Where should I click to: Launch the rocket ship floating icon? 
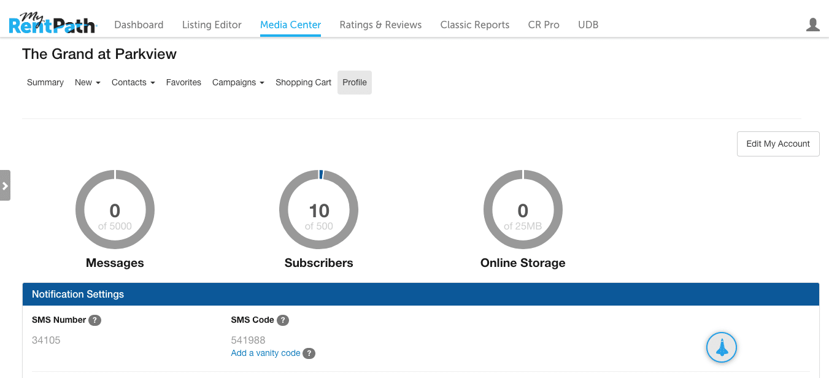coord(722,348)
